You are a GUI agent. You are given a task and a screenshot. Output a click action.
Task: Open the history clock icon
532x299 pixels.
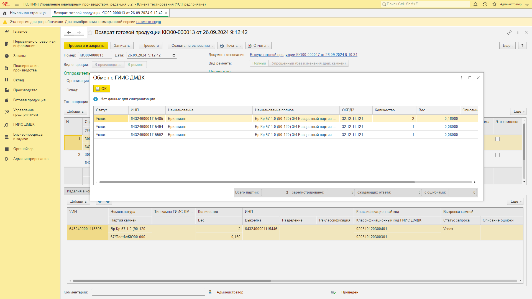coord(485,4)
